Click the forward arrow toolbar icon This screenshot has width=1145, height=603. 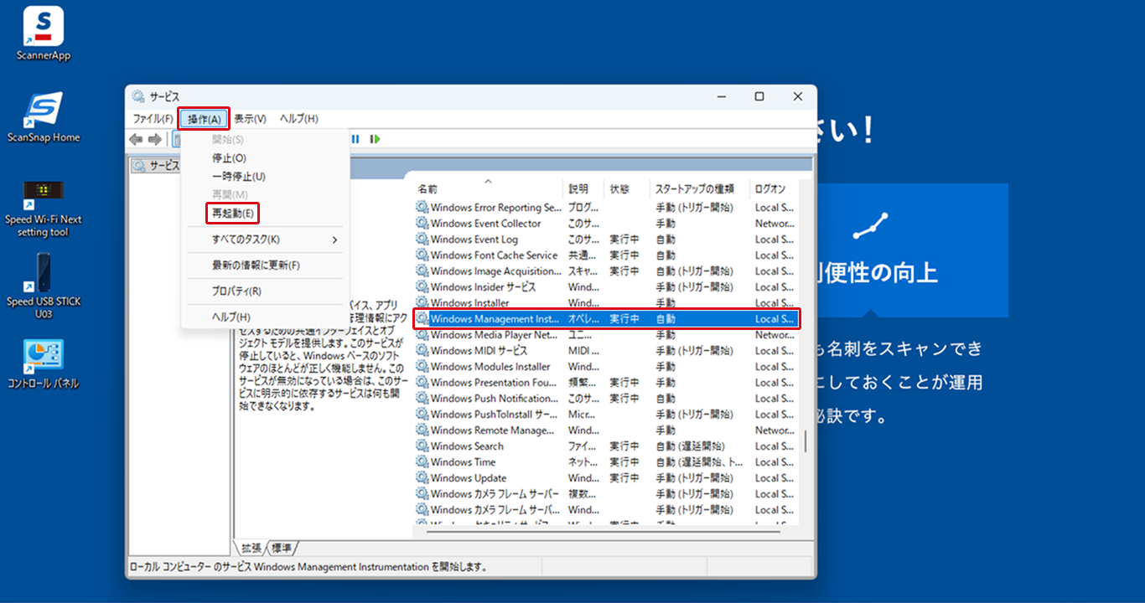[x=154, y=139]
